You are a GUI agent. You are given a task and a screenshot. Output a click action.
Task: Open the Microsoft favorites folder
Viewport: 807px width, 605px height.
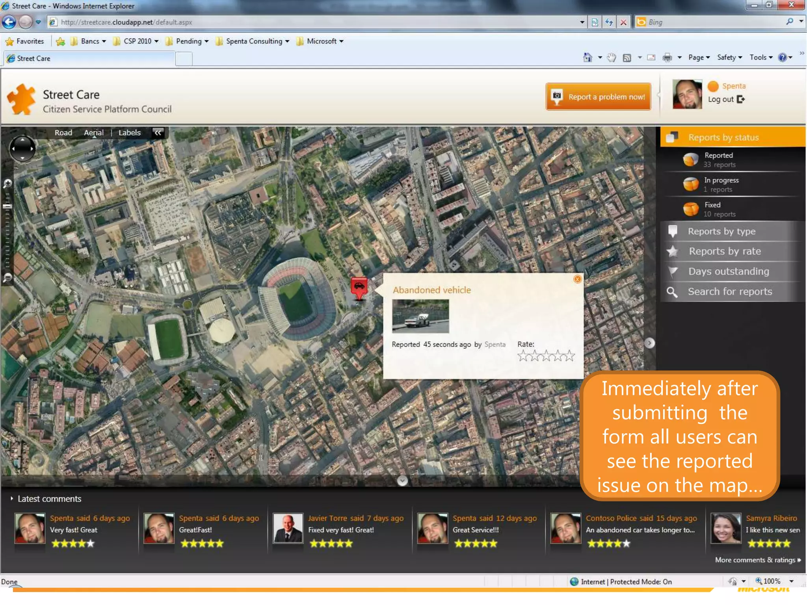pos(320,41)
